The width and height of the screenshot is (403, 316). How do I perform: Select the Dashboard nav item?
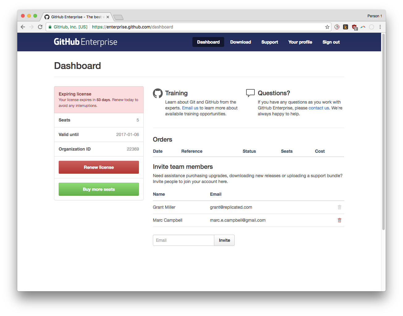208,42
